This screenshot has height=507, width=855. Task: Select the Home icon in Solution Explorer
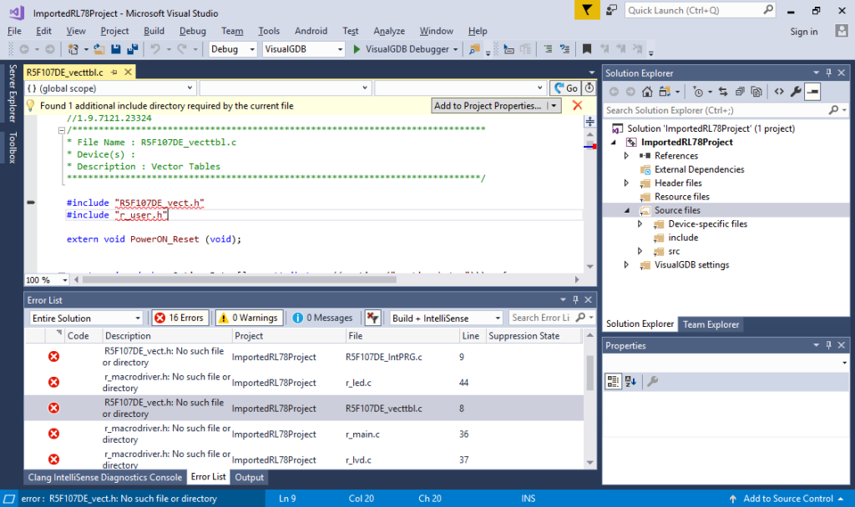point(647,92)
